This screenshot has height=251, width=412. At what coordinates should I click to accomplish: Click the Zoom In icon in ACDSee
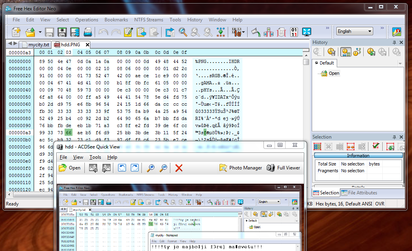tap(151, 168)
